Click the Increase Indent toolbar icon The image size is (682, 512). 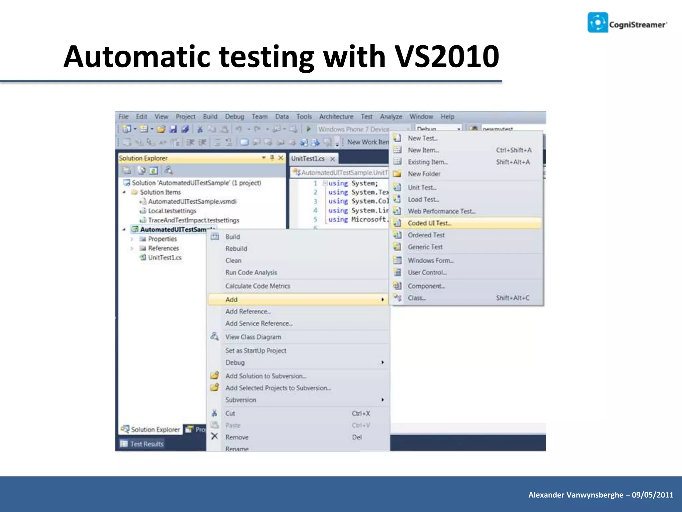pyautogui.click(x=202, y=142)
